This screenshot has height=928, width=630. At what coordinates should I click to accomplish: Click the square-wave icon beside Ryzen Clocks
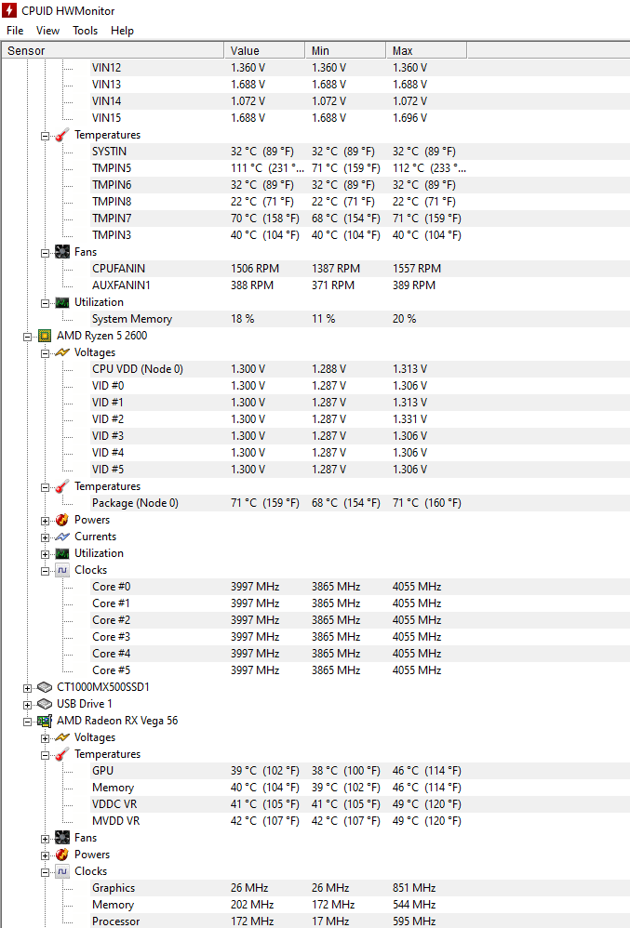click(62, 571)
